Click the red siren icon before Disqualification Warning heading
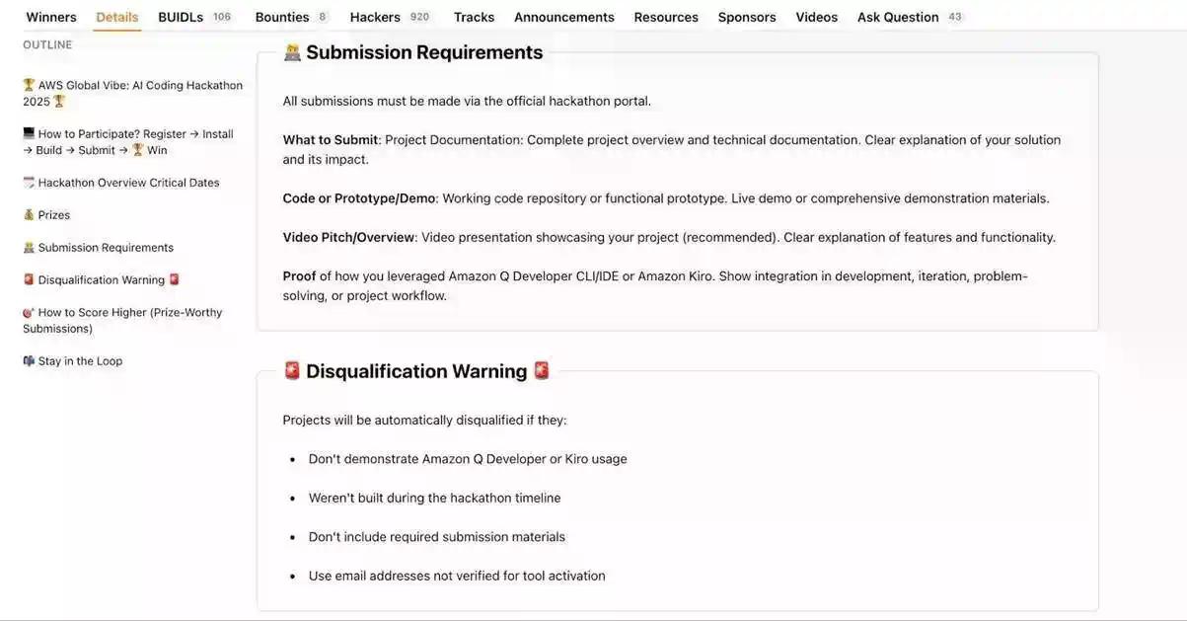1187x621 pixels. 292,371
